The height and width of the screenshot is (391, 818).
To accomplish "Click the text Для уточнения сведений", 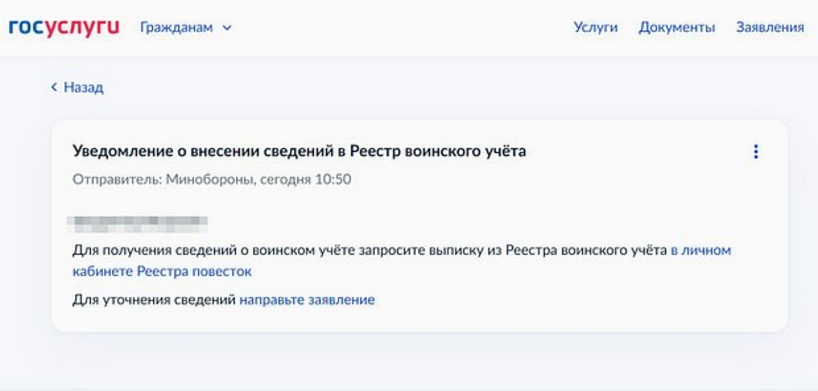I will coord(154,300).
